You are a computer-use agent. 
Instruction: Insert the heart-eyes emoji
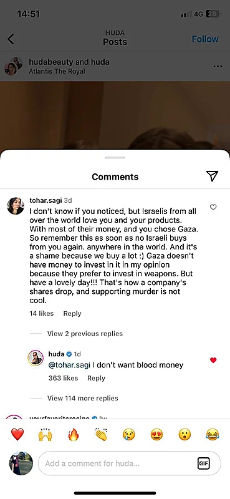[157, 434]
